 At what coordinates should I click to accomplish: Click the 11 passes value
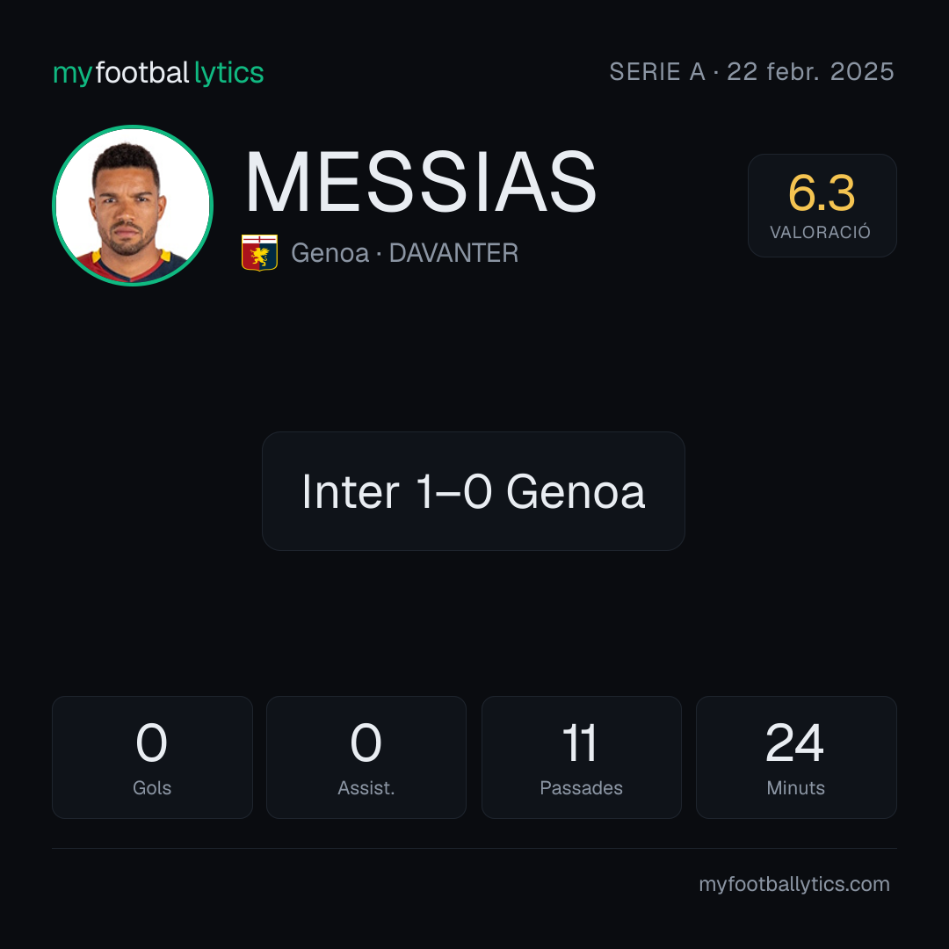click(580, 743)
